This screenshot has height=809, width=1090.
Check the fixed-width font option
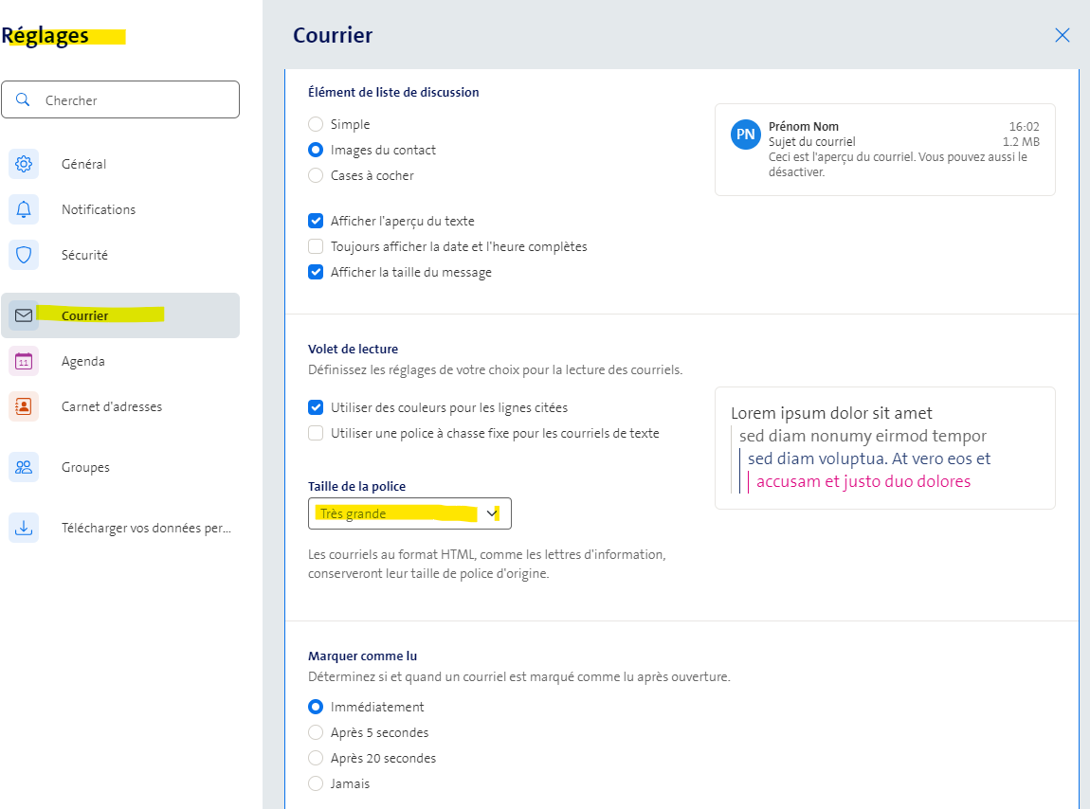[x=316, y=433]
